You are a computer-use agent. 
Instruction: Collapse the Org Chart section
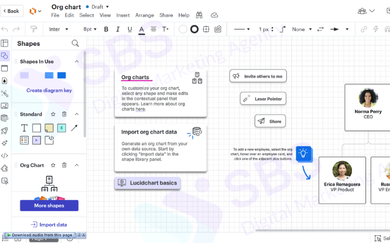point(76,165)
